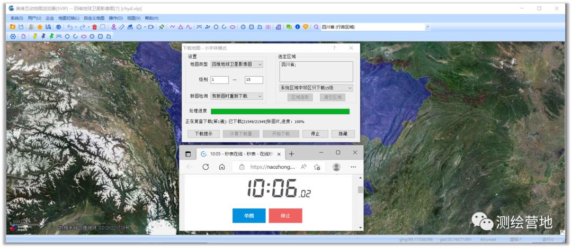Expand the 地图类型 dropdown

pos(260,65)
